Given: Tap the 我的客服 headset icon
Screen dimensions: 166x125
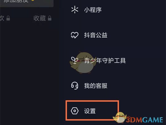Looking at the screenshot, I should [x=75, y=86].
